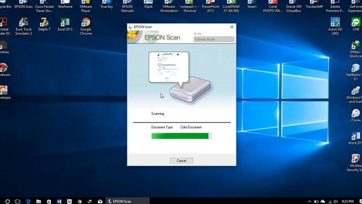
Task: Select the notepad++ Shortcut desktop icon
Action: pyautogui.click(x=189, y=6)
